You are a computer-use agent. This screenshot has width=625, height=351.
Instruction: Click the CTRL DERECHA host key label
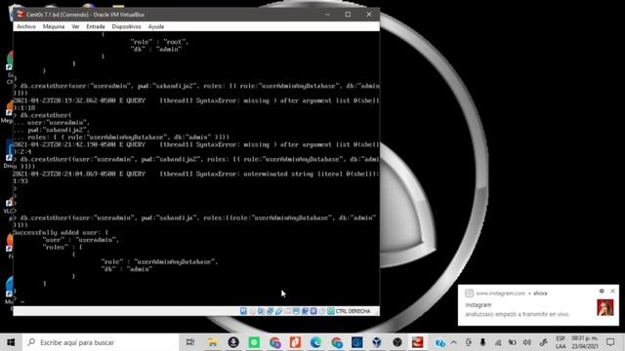pyautogui.click(x=353, y=311)
